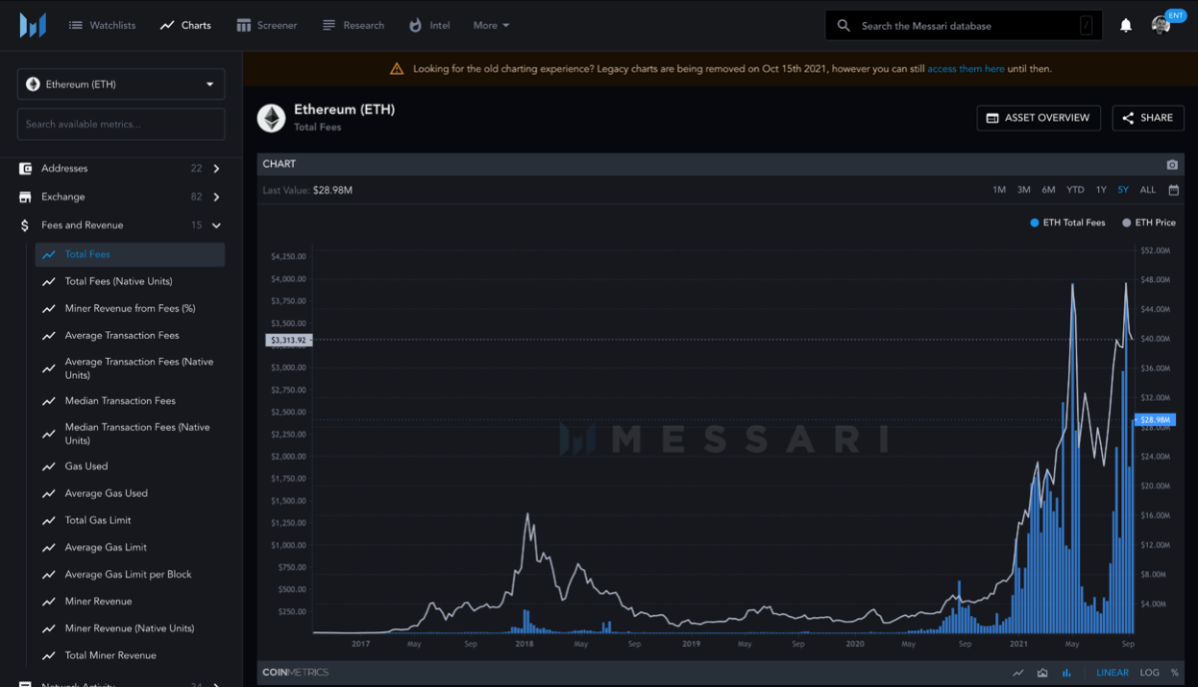The image size is (1198, 687).
Task: Select percent scale mode
Action: click(1174, 673)
